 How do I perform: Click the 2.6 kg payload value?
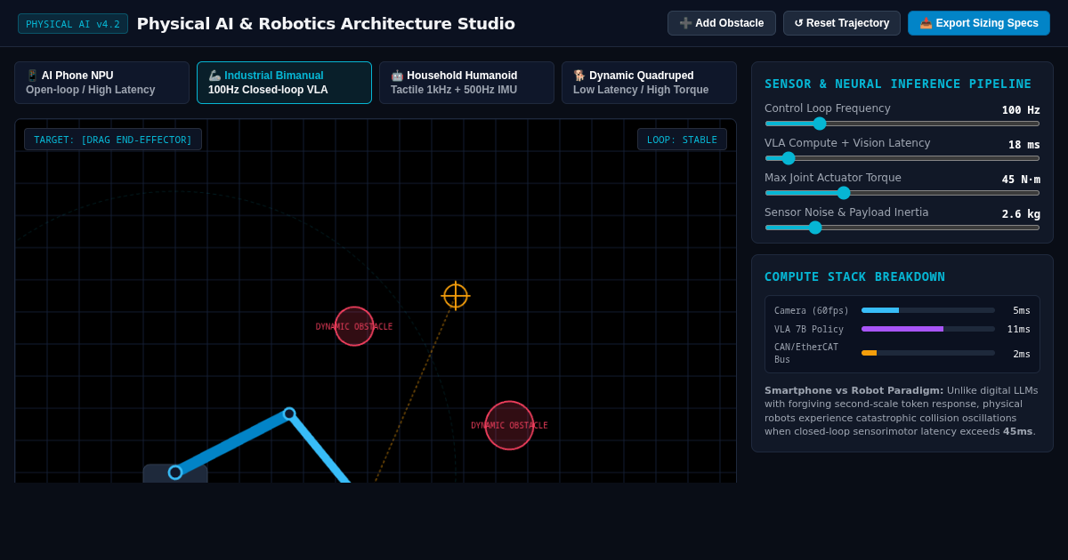point(1021,214)
